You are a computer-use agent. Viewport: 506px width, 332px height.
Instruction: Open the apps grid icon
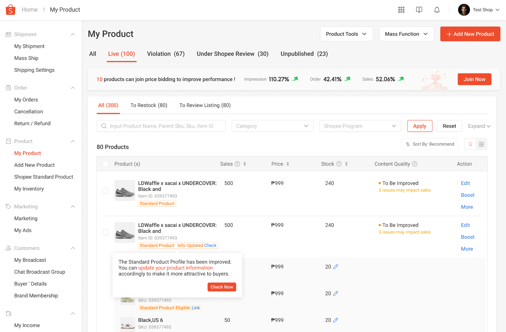pyautogui.click(x=401, y=10)
